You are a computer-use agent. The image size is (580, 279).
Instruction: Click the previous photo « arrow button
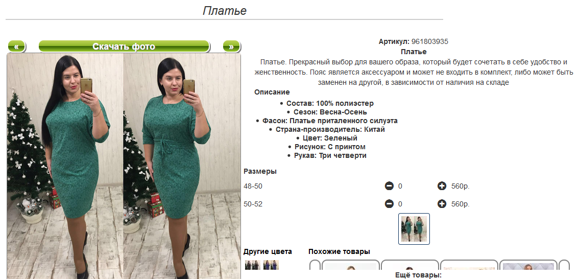click(16, 46)
